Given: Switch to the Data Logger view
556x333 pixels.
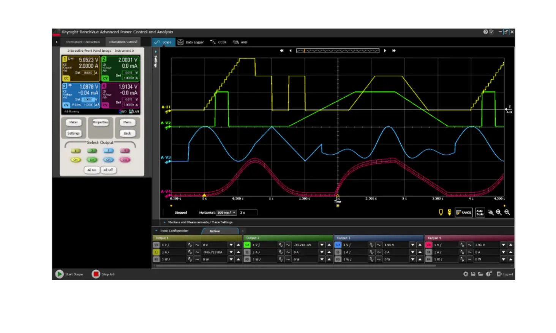Looking at the screenshot, I should click(191, 42).
